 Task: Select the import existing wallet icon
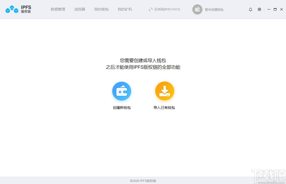pyautogui.click(x=164, y=91)
